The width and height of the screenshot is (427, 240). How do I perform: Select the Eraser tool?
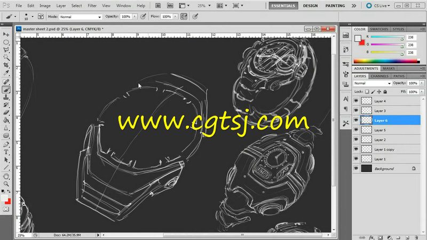[6, 113]
